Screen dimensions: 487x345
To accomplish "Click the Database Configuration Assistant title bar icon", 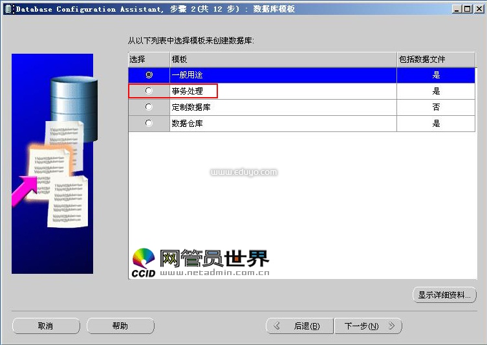I will 8,9.
